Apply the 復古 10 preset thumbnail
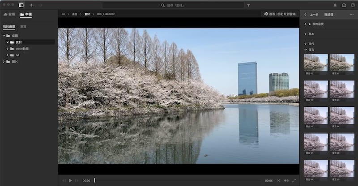358x186 pixels. pos(342,169)
